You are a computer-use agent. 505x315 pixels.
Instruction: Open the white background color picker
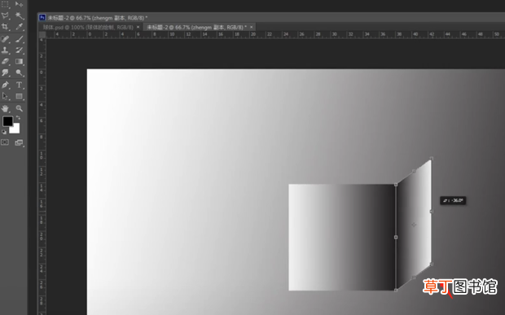point(15,129)
